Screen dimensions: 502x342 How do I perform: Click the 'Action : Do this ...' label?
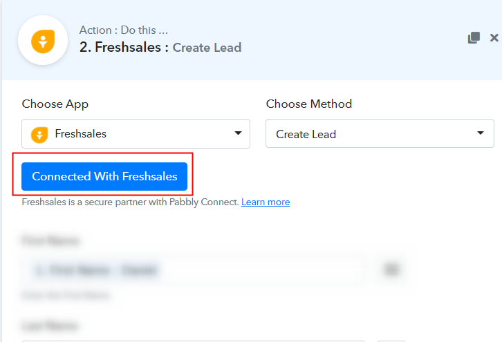[x=124, y=30]
